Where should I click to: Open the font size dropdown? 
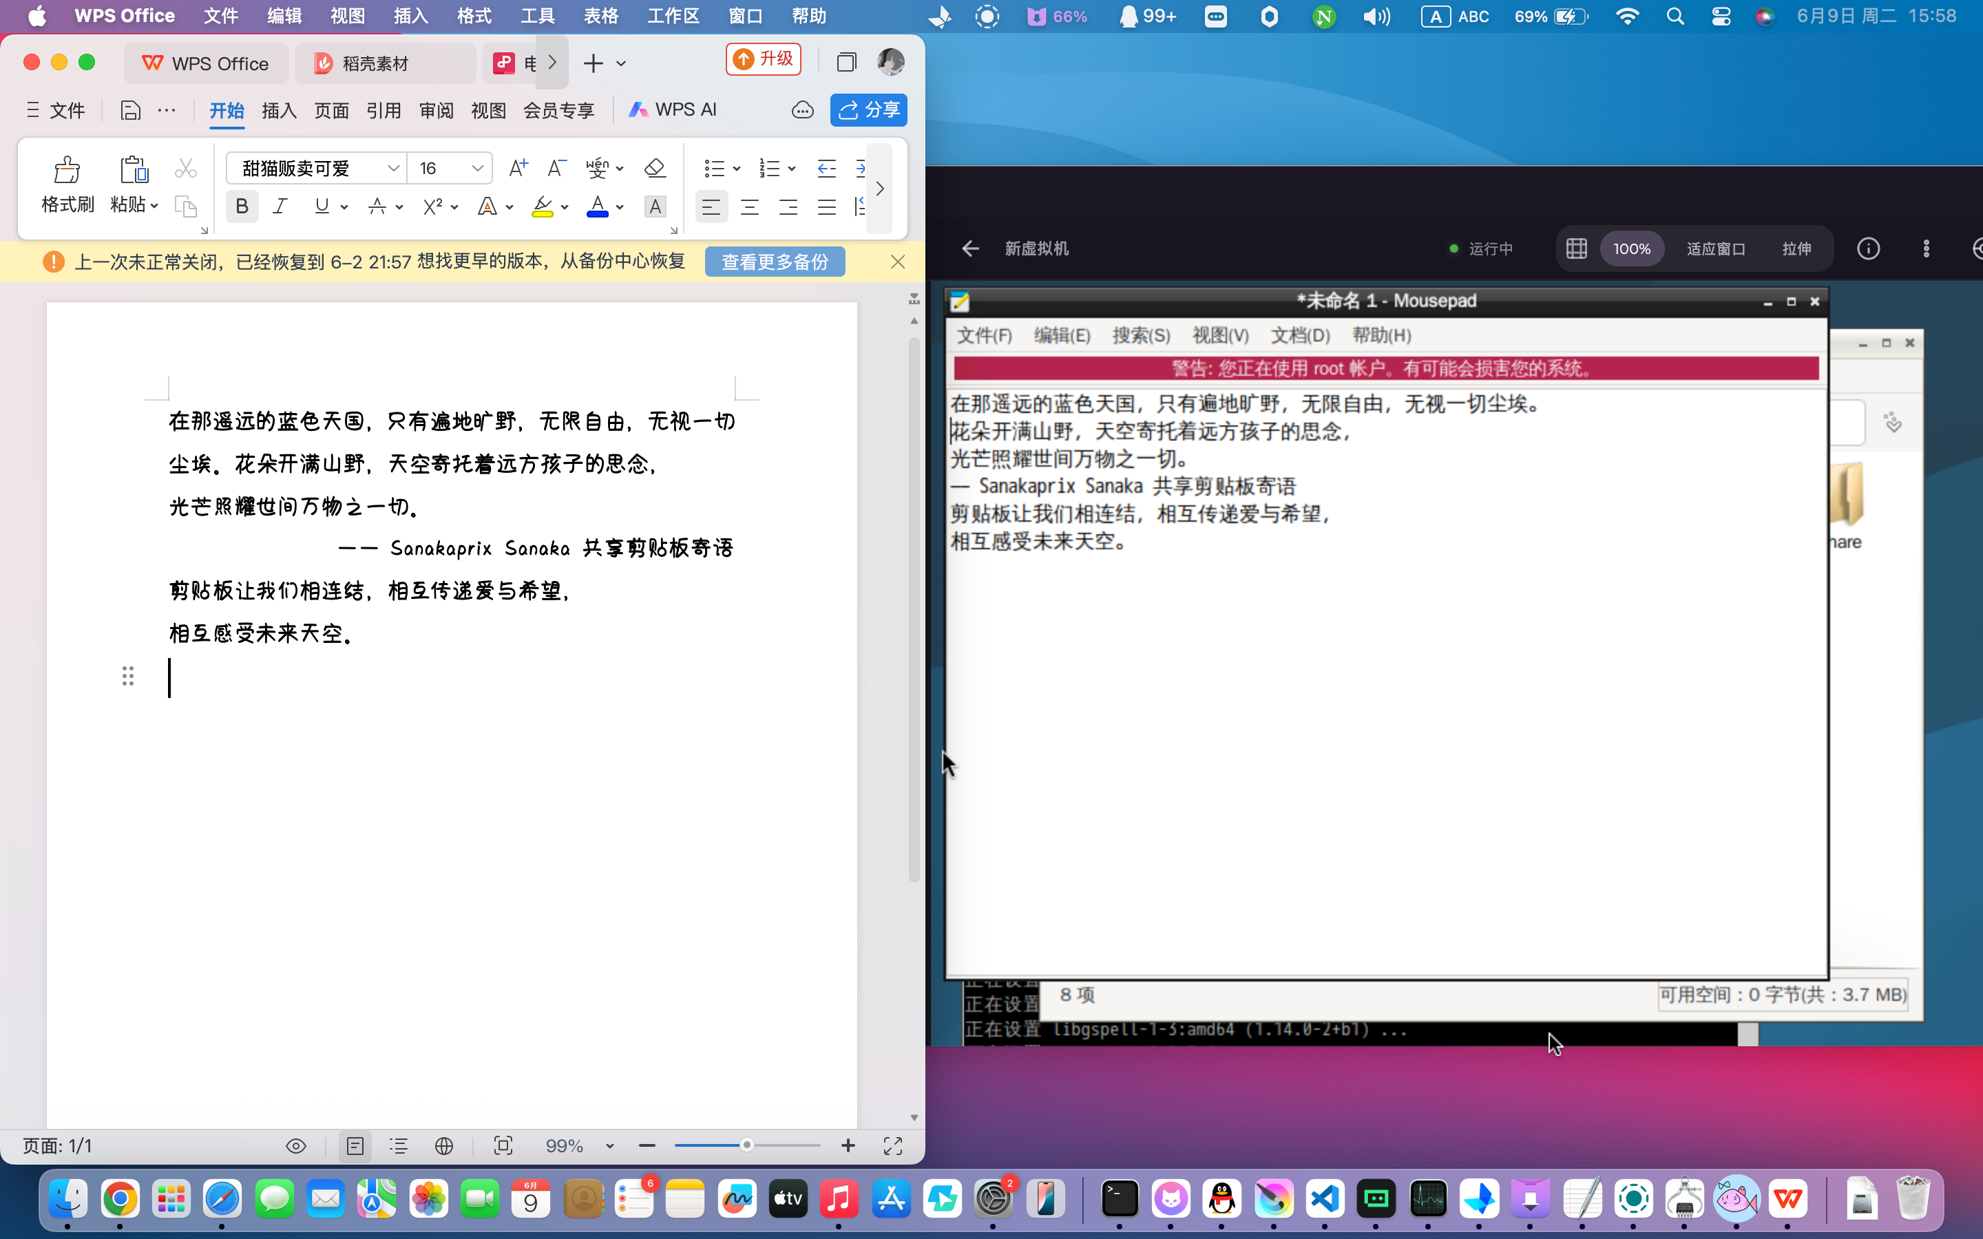point(478,168)
